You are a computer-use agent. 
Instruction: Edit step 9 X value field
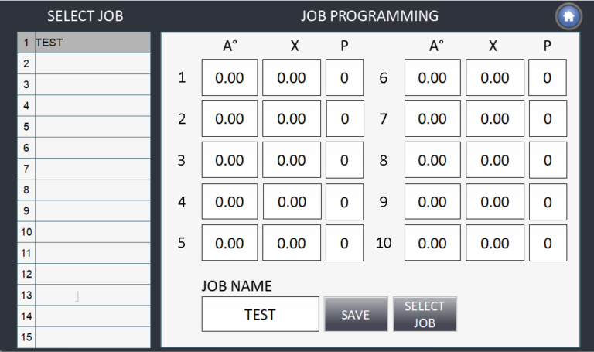[495, 202]
